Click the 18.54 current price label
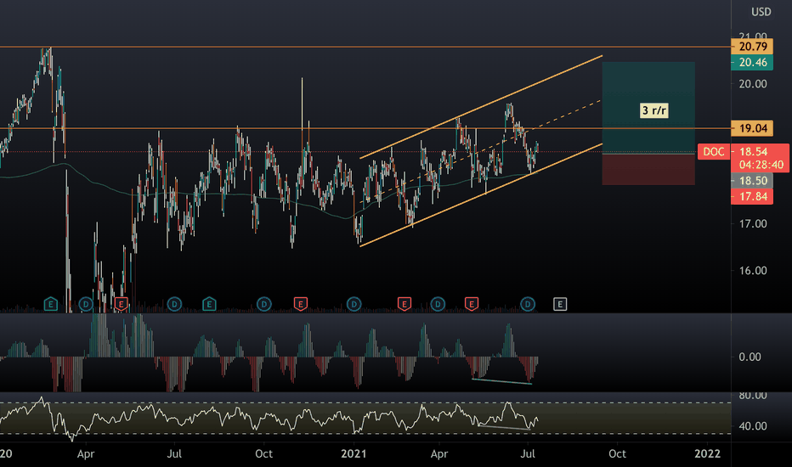The width and height of the screenshot is (792, 467). 753,151
